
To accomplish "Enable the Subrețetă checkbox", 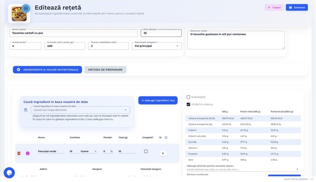I will coord(188,97).
